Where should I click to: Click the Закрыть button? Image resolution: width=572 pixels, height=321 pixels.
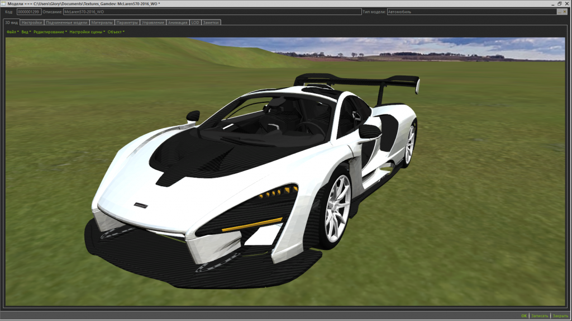(x=560, y=316)
